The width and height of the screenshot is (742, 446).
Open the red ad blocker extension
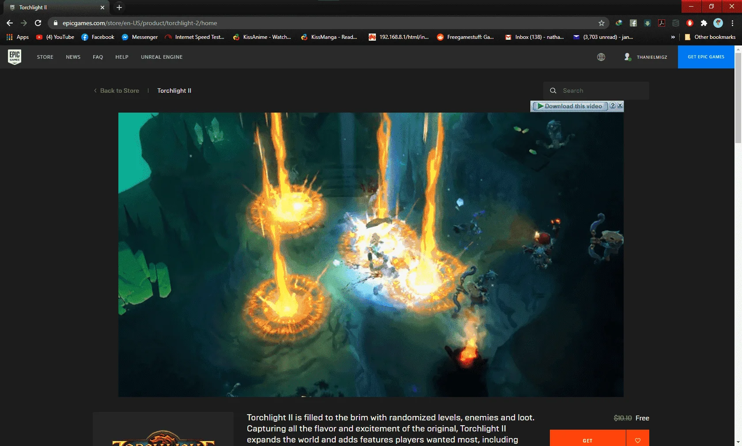pos(690,23)
